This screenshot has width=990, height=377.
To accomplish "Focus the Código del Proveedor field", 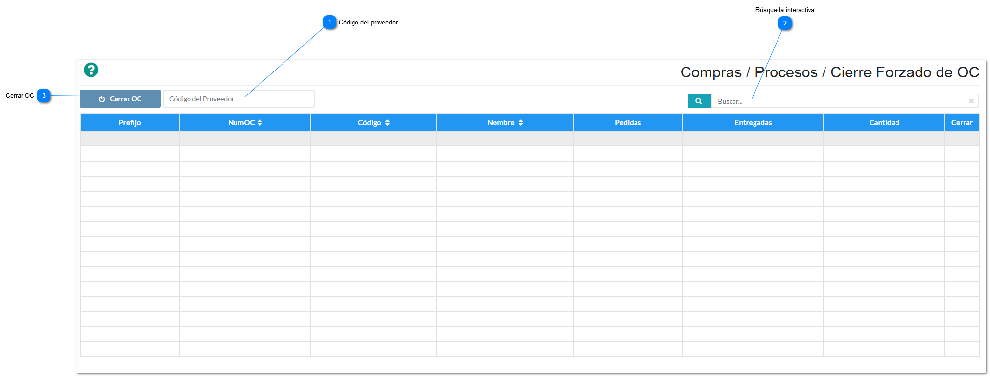I will tap(238, 99).
